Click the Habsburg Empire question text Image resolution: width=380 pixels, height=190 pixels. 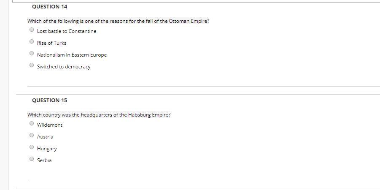(99, 115)
